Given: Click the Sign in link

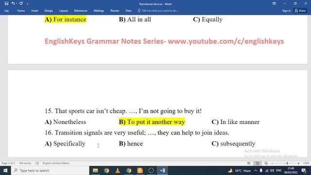Looking at the screenshot, I should pyautogui.click(x=286, y=11).
